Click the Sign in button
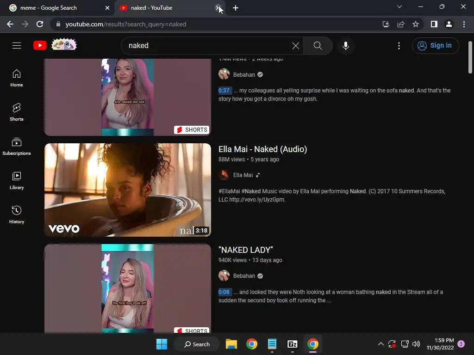474x355 pixels. pos(435,46)
